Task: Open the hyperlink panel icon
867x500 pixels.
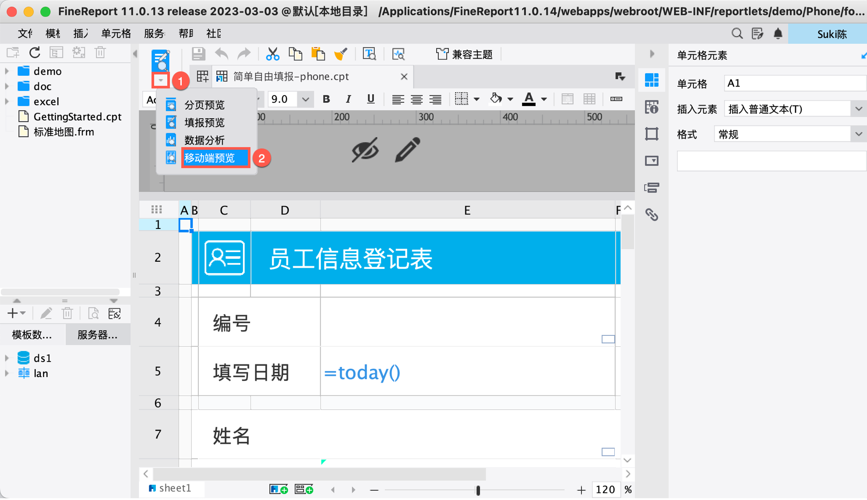Action: pyautogui.click(x=652, y=215)
